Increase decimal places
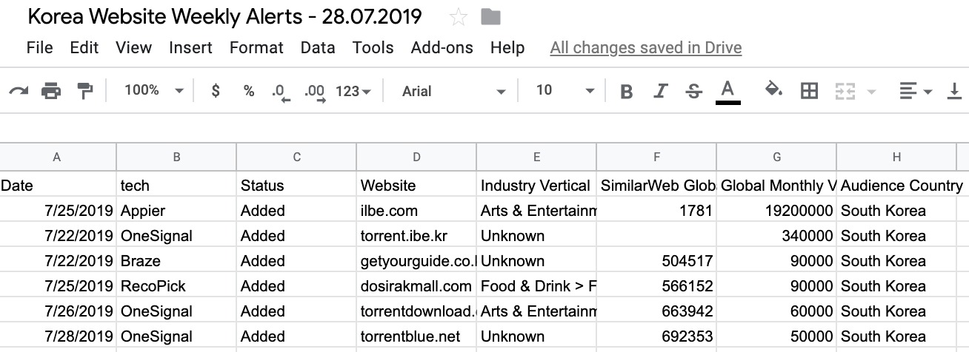Screen dimensions: 969x352 315,92
